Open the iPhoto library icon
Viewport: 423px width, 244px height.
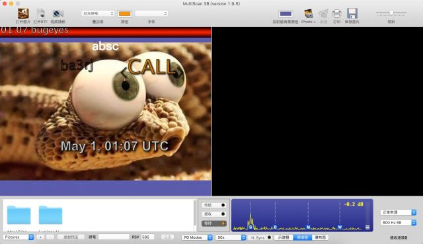[309, 13]
